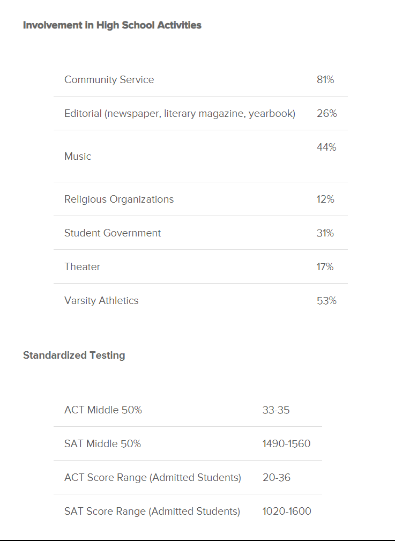The image size is (395, 541).
Task: Select the Religious Organizations label
Action: pyautogui.click(x=119, y=199)
